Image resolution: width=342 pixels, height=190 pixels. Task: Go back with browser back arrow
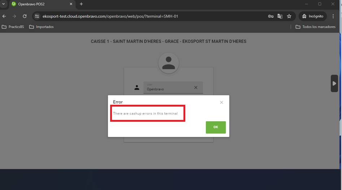pos(4,16)
